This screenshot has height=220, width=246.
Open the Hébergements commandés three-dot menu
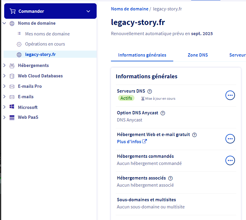tap(230, 160)
